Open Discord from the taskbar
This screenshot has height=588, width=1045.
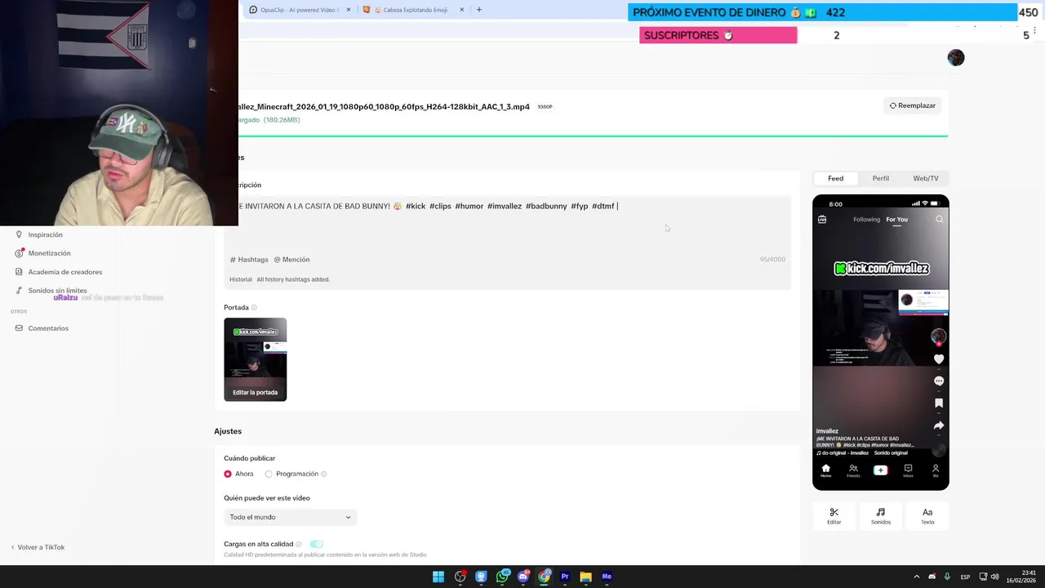click(x=523, y=577)
